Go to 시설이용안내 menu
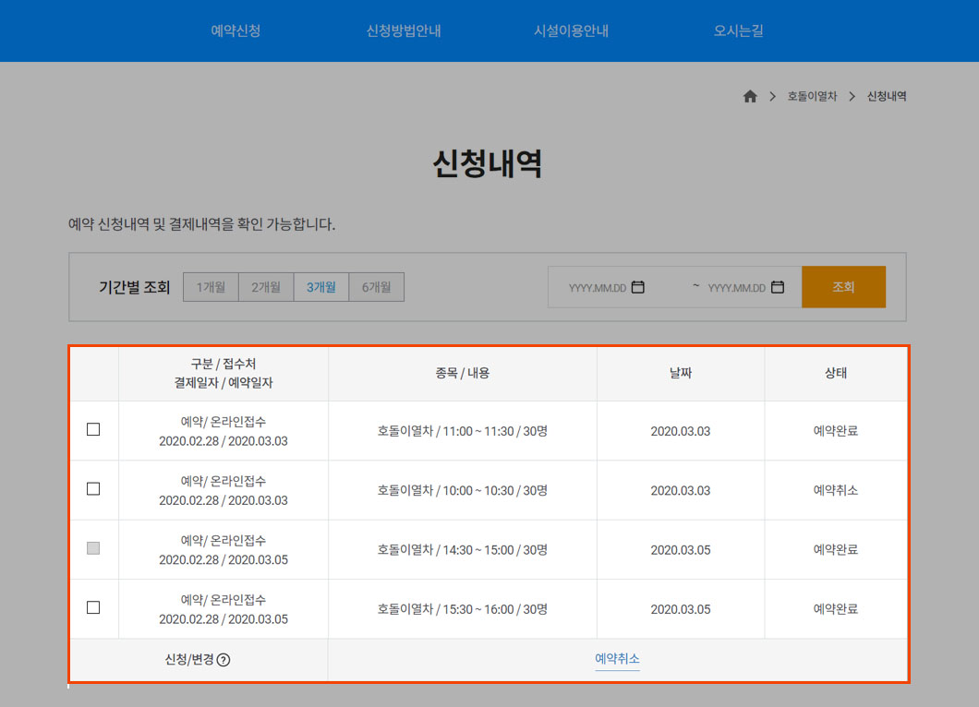979x707 pixels. [x=571, y=30]
